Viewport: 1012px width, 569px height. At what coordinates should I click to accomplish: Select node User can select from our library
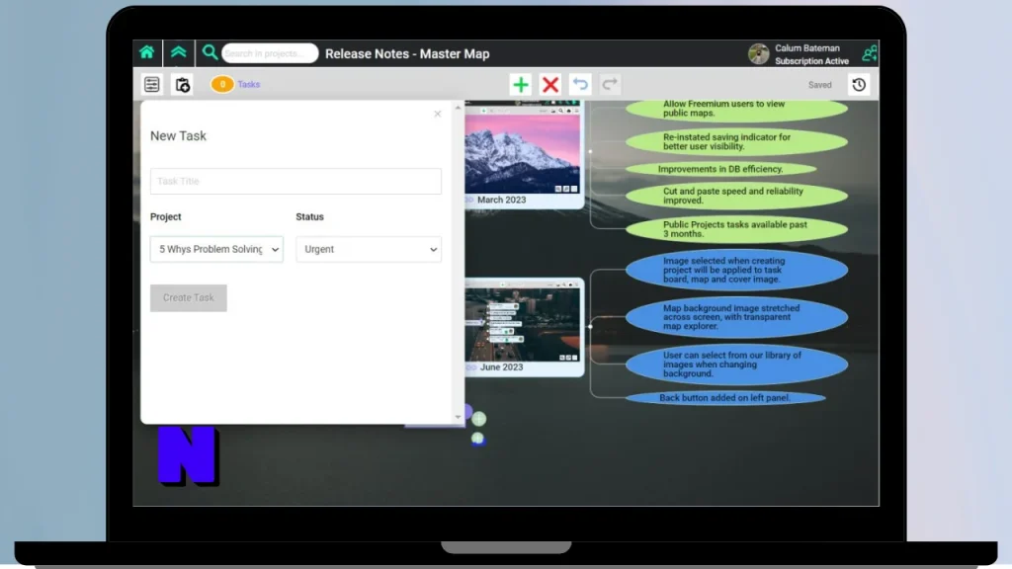pos(736,365)
